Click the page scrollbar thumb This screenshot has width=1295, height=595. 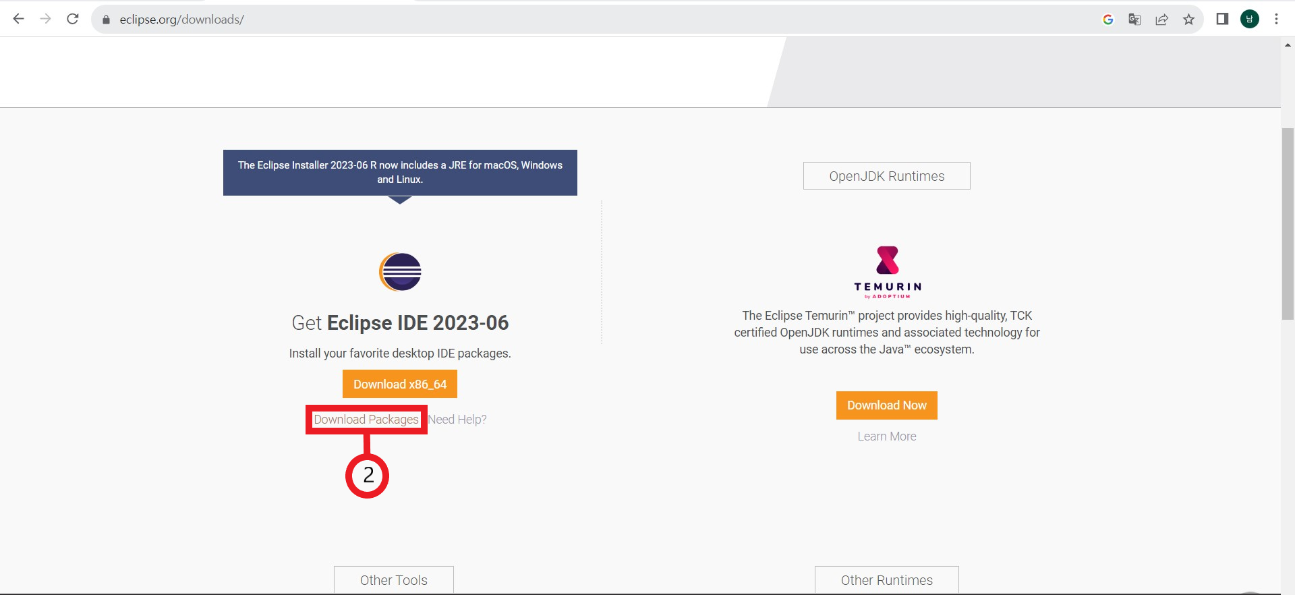click(x=1288, y=223)
